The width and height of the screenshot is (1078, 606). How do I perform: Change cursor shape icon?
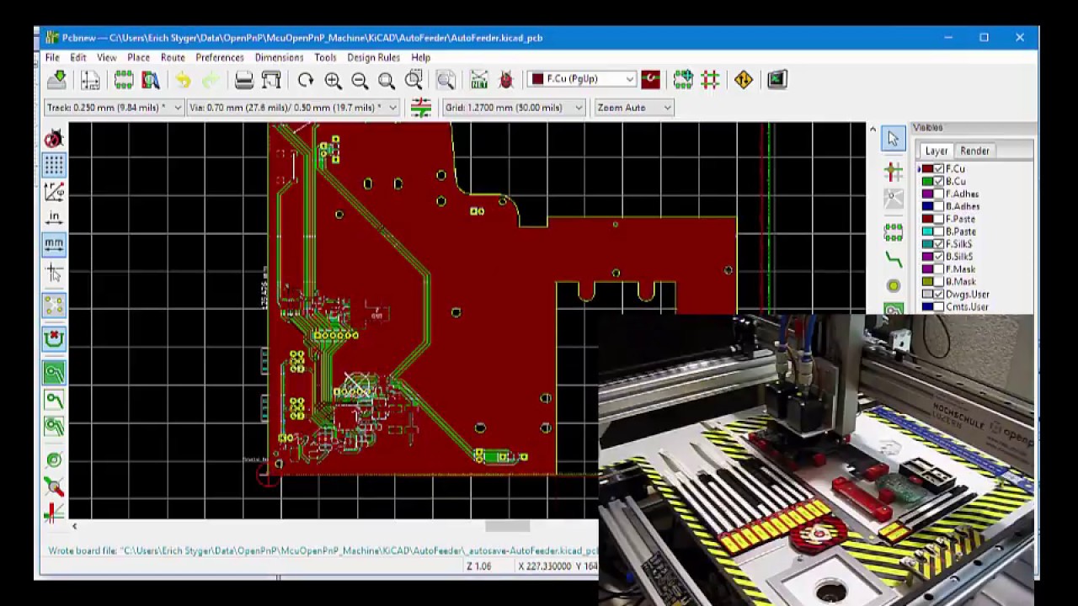point(54,272)
